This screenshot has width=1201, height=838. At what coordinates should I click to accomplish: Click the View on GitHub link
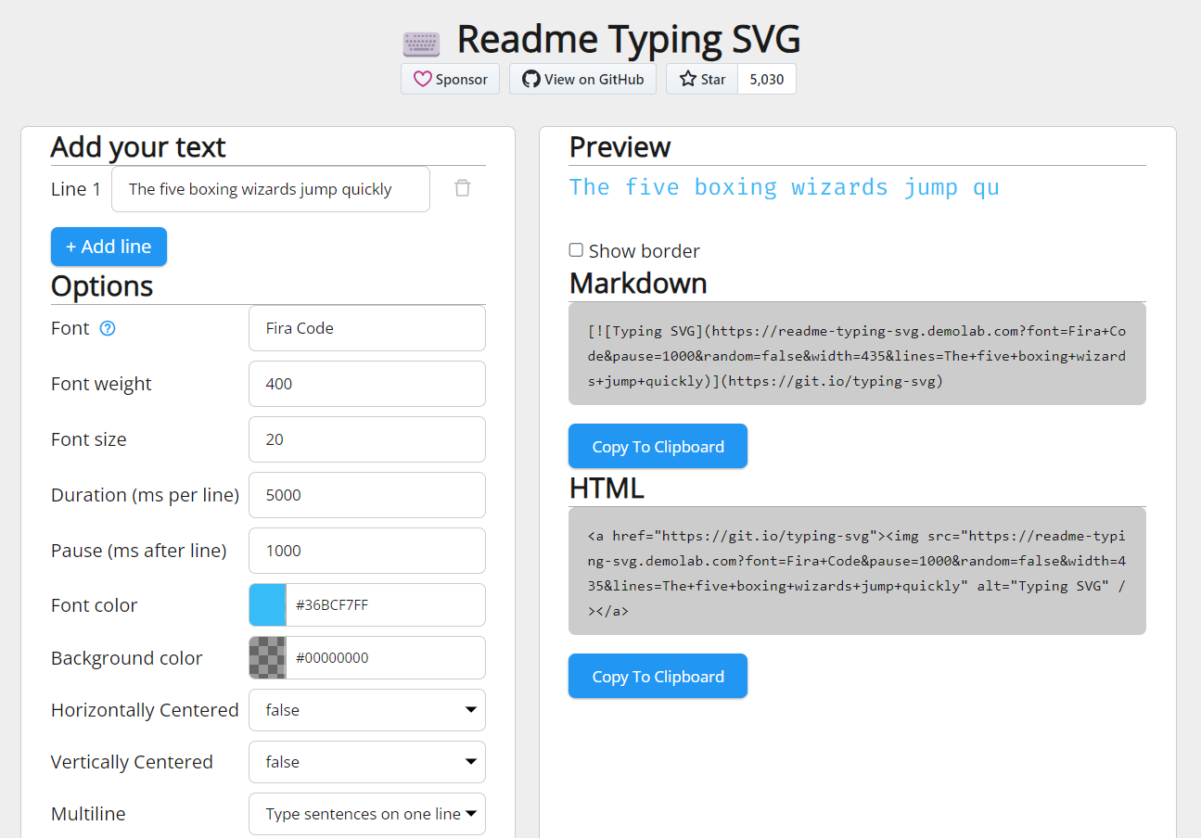point(582,79)
